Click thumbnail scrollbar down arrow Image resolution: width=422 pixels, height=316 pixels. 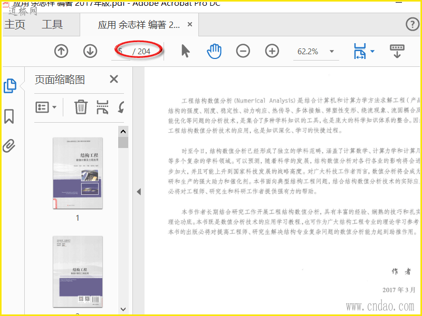point(123,309)
